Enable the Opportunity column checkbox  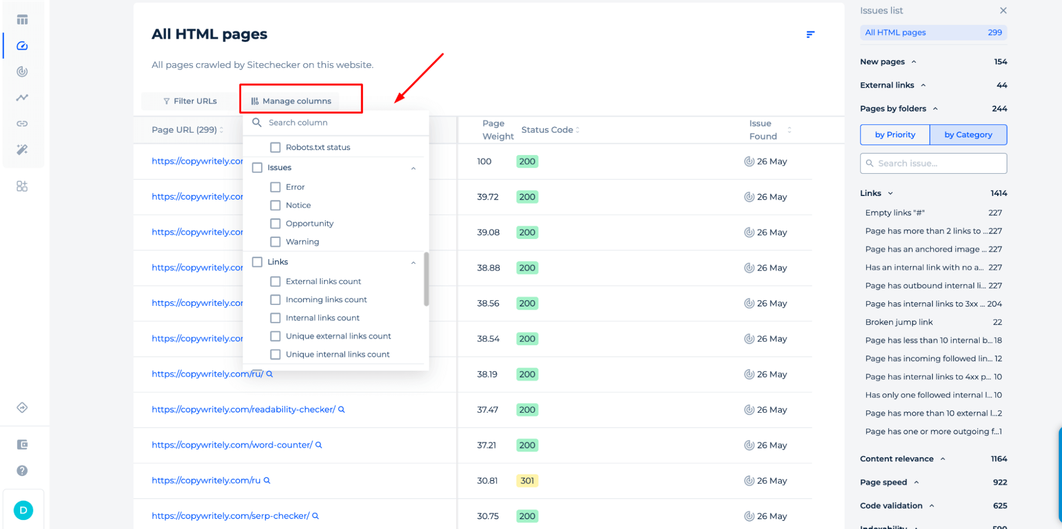pyautogui.click(x=275, y=224)
